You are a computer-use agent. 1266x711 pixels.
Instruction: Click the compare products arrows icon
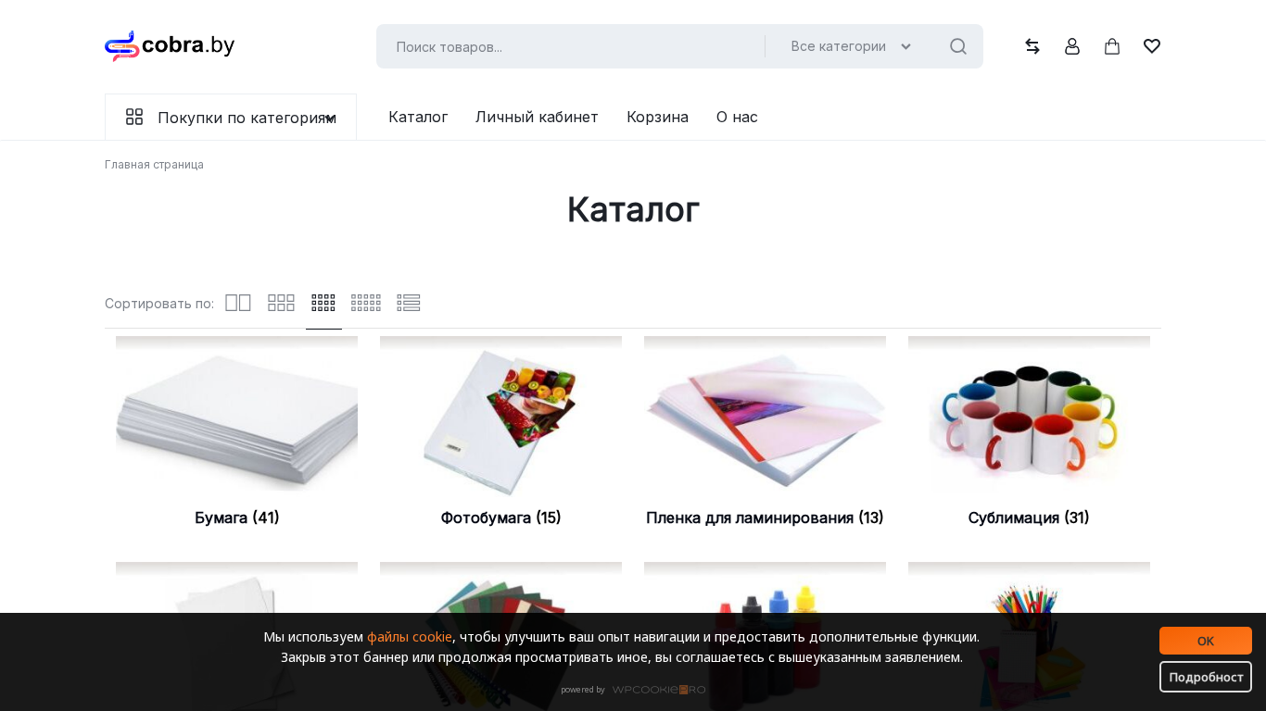coord(1032,46)
